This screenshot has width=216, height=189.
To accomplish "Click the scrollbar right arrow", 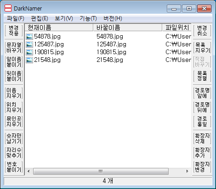I will point(188,171).
